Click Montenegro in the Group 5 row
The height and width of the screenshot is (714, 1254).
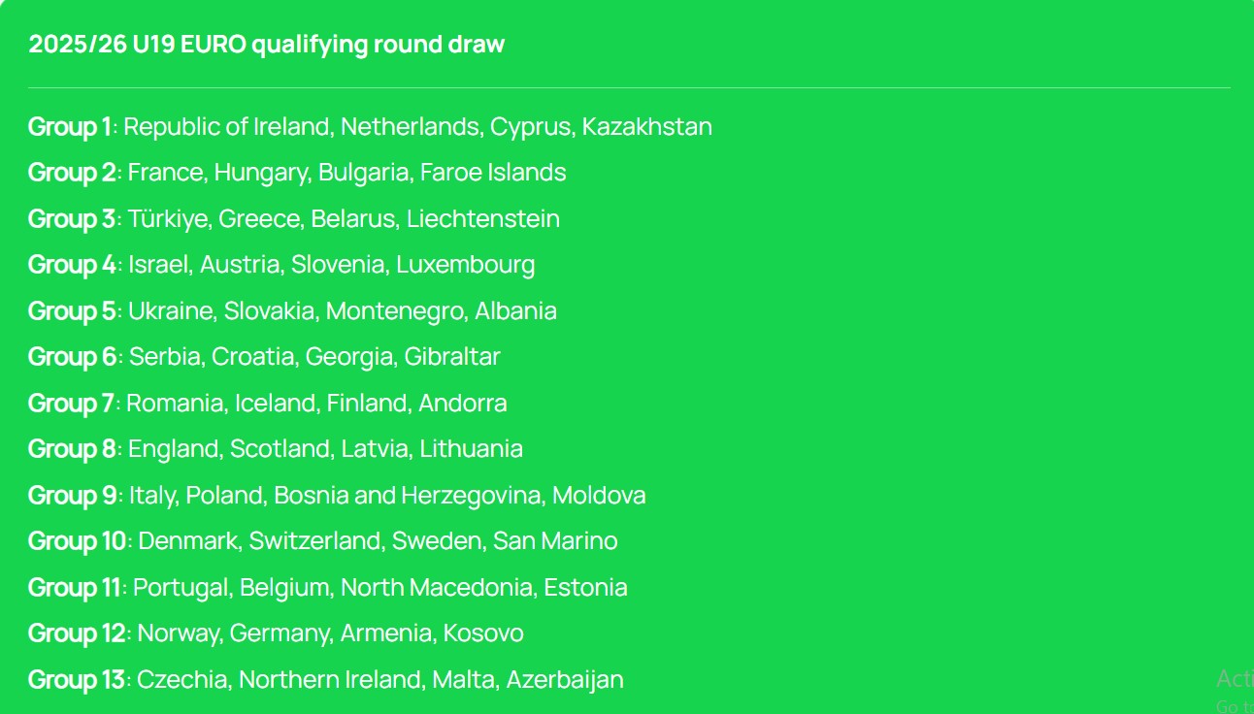pyautogui.click(x=394, y=311)
